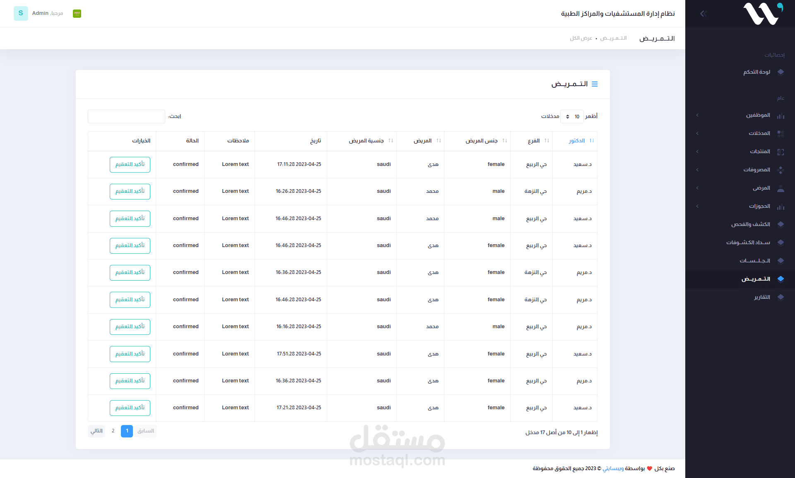Click تأكيد التعقيم button in first row
795x478 pixels.
pyautogui.click(x=130, y=165)
